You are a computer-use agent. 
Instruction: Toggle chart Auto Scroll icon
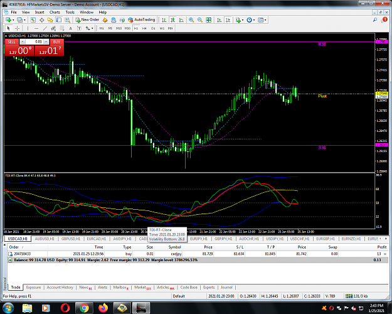point(220,19)
